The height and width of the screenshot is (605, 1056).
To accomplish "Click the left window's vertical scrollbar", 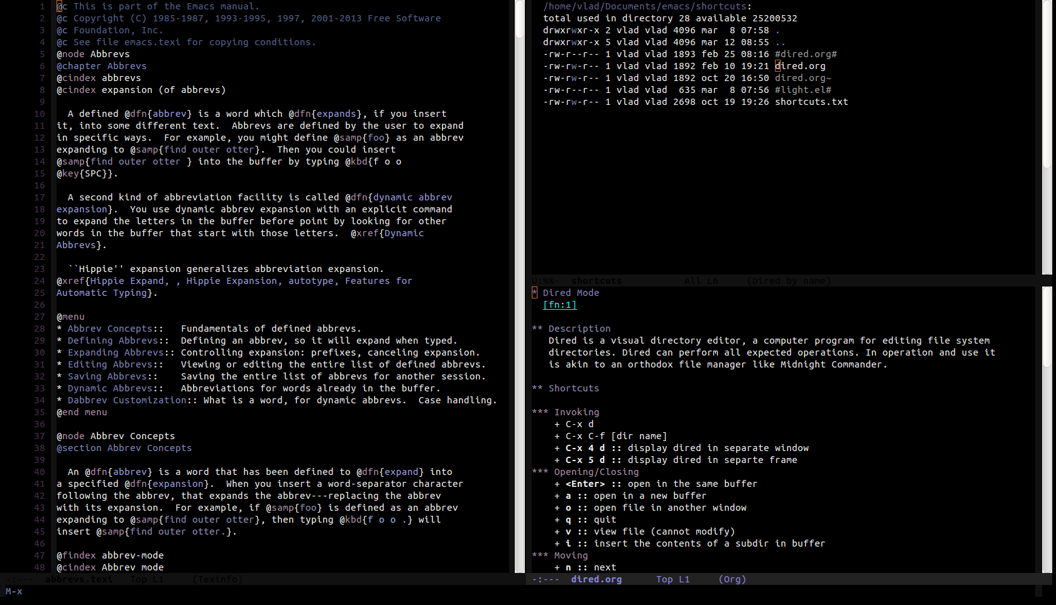I will pos(520,286).
